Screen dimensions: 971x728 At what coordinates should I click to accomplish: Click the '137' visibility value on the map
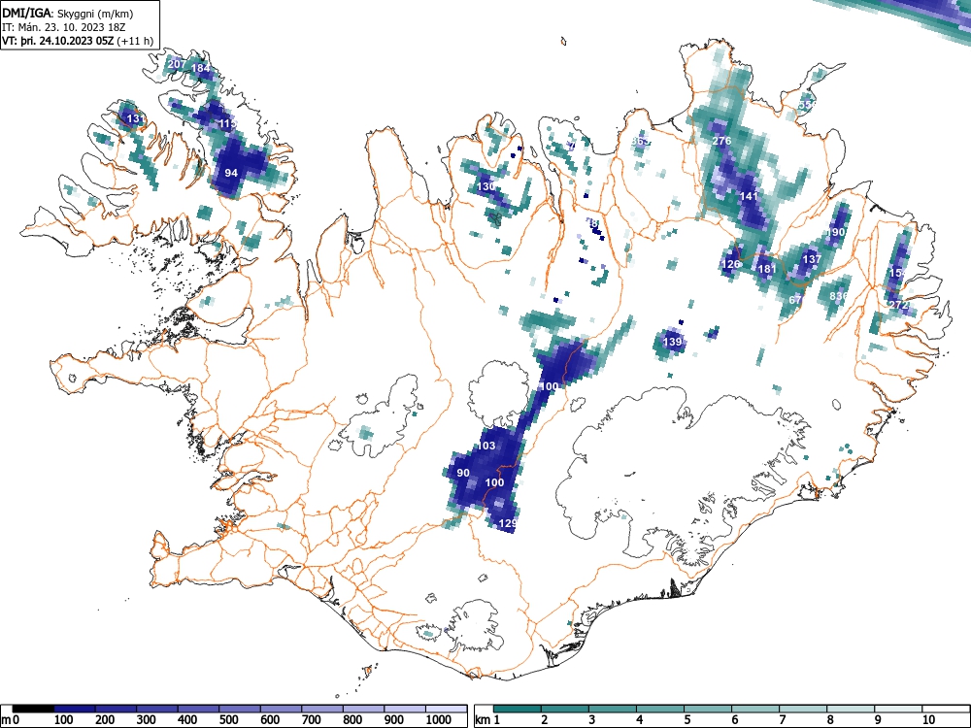811,259
